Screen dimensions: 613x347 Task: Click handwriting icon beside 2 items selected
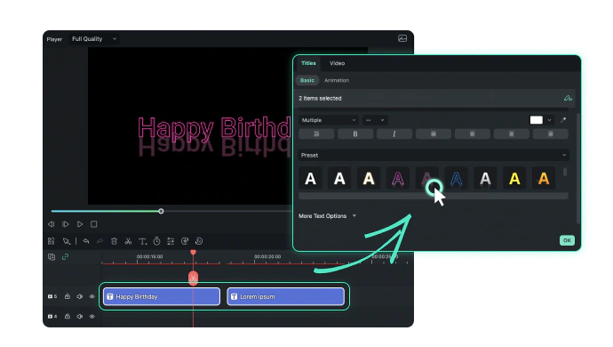pyautogui.click(x=568, y=98)
